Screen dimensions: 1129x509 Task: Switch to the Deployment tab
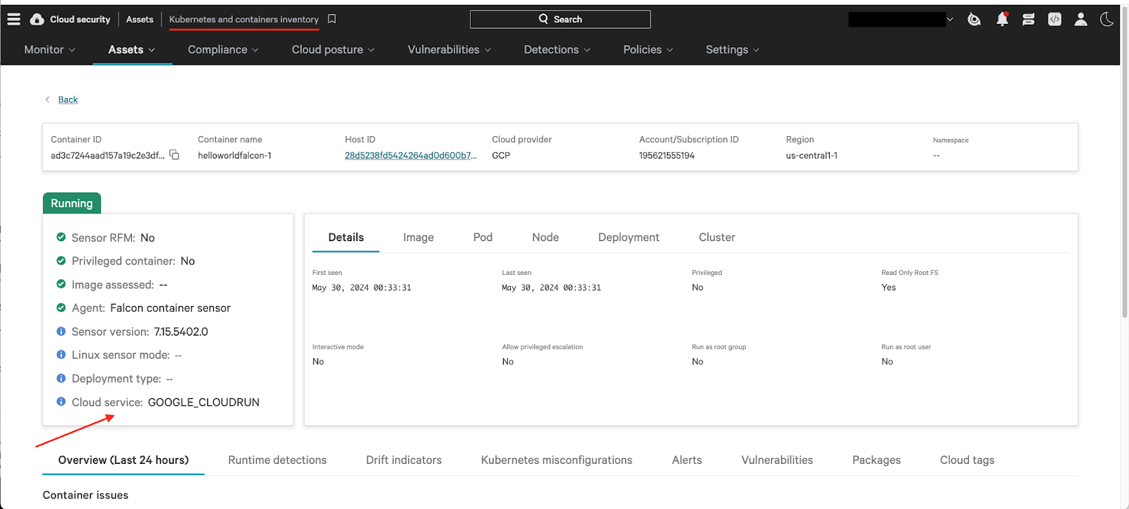629,238
